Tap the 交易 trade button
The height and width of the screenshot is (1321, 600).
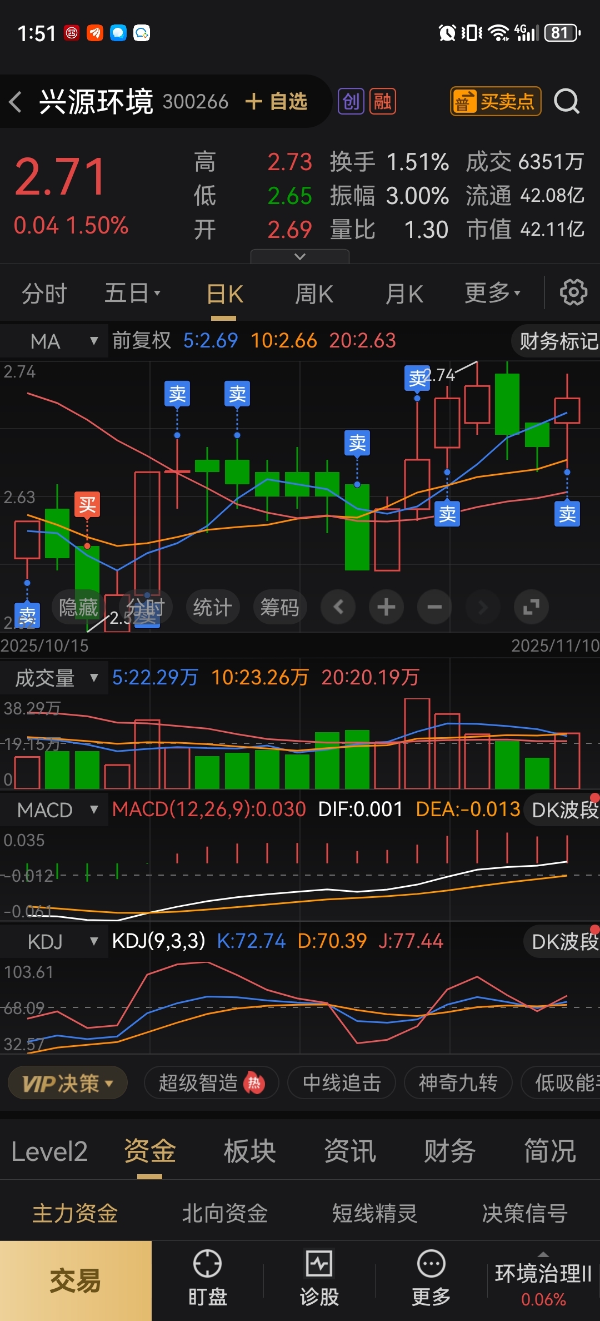coord(76,1281)
